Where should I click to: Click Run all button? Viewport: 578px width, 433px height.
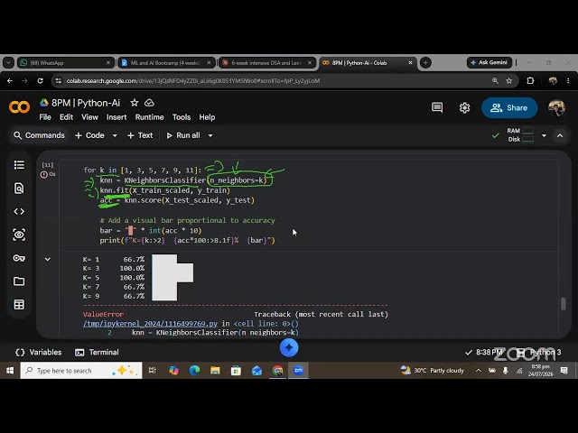tap(183, 135)
